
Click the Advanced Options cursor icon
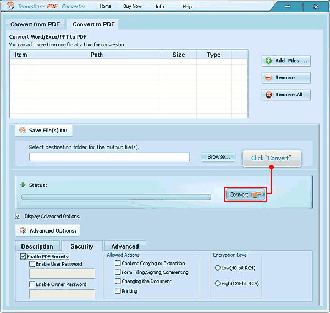point(23,230)
